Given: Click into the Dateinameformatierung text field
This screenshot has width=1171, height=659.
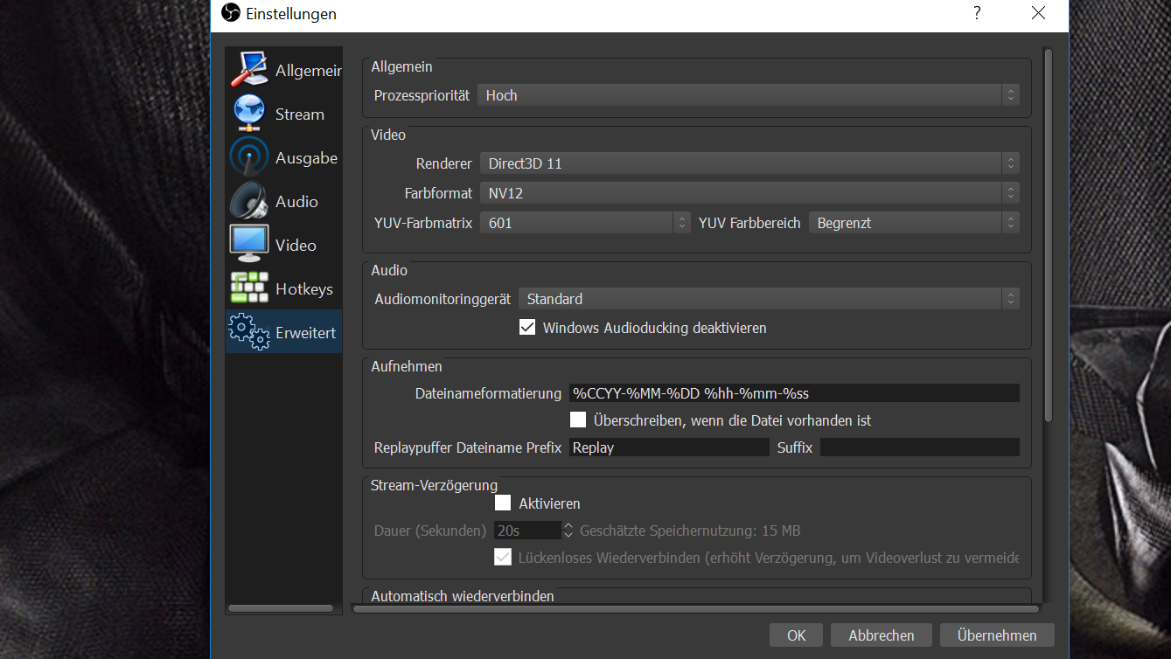Looking at the screenshot, I should [793, 393].
